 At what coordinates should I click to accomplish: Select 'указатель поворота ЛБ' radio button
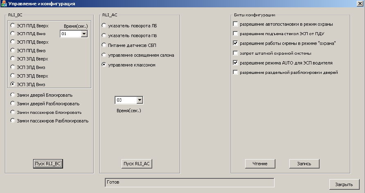pyautogui.click(x=104, y=26)
